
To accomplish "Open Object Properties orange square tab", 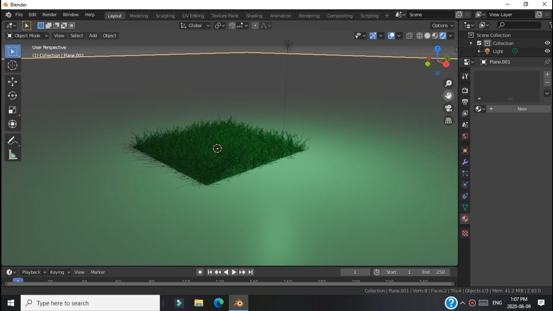I will coord(465,151).
